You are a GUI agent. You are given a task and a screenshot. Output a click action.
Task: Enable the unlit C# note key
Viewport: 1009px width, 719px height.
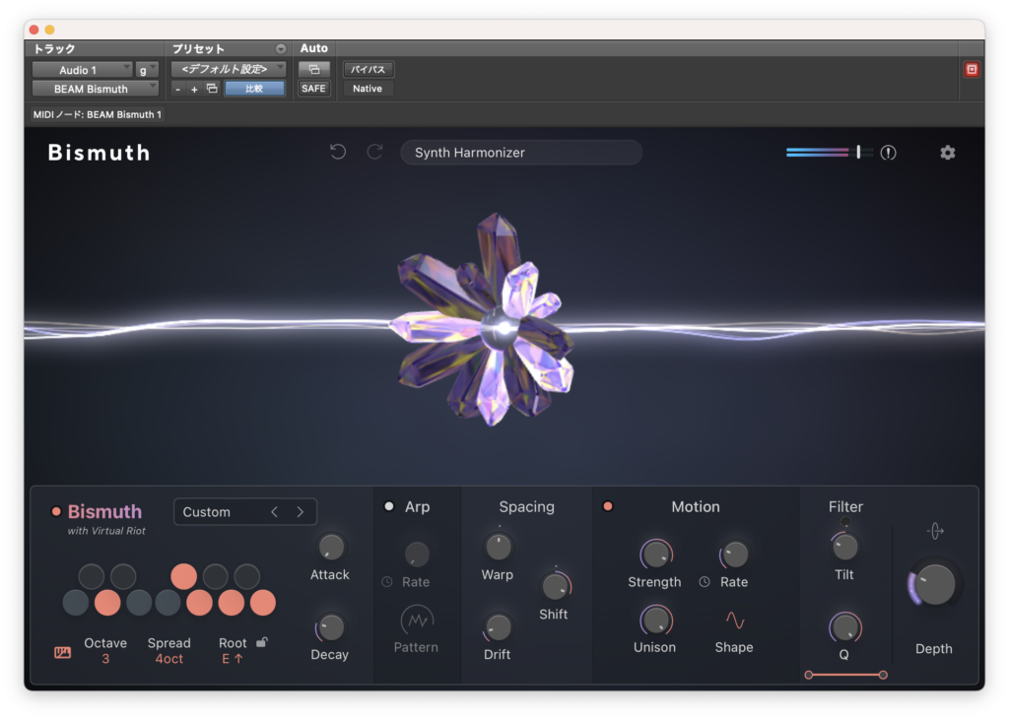[92, 576]
